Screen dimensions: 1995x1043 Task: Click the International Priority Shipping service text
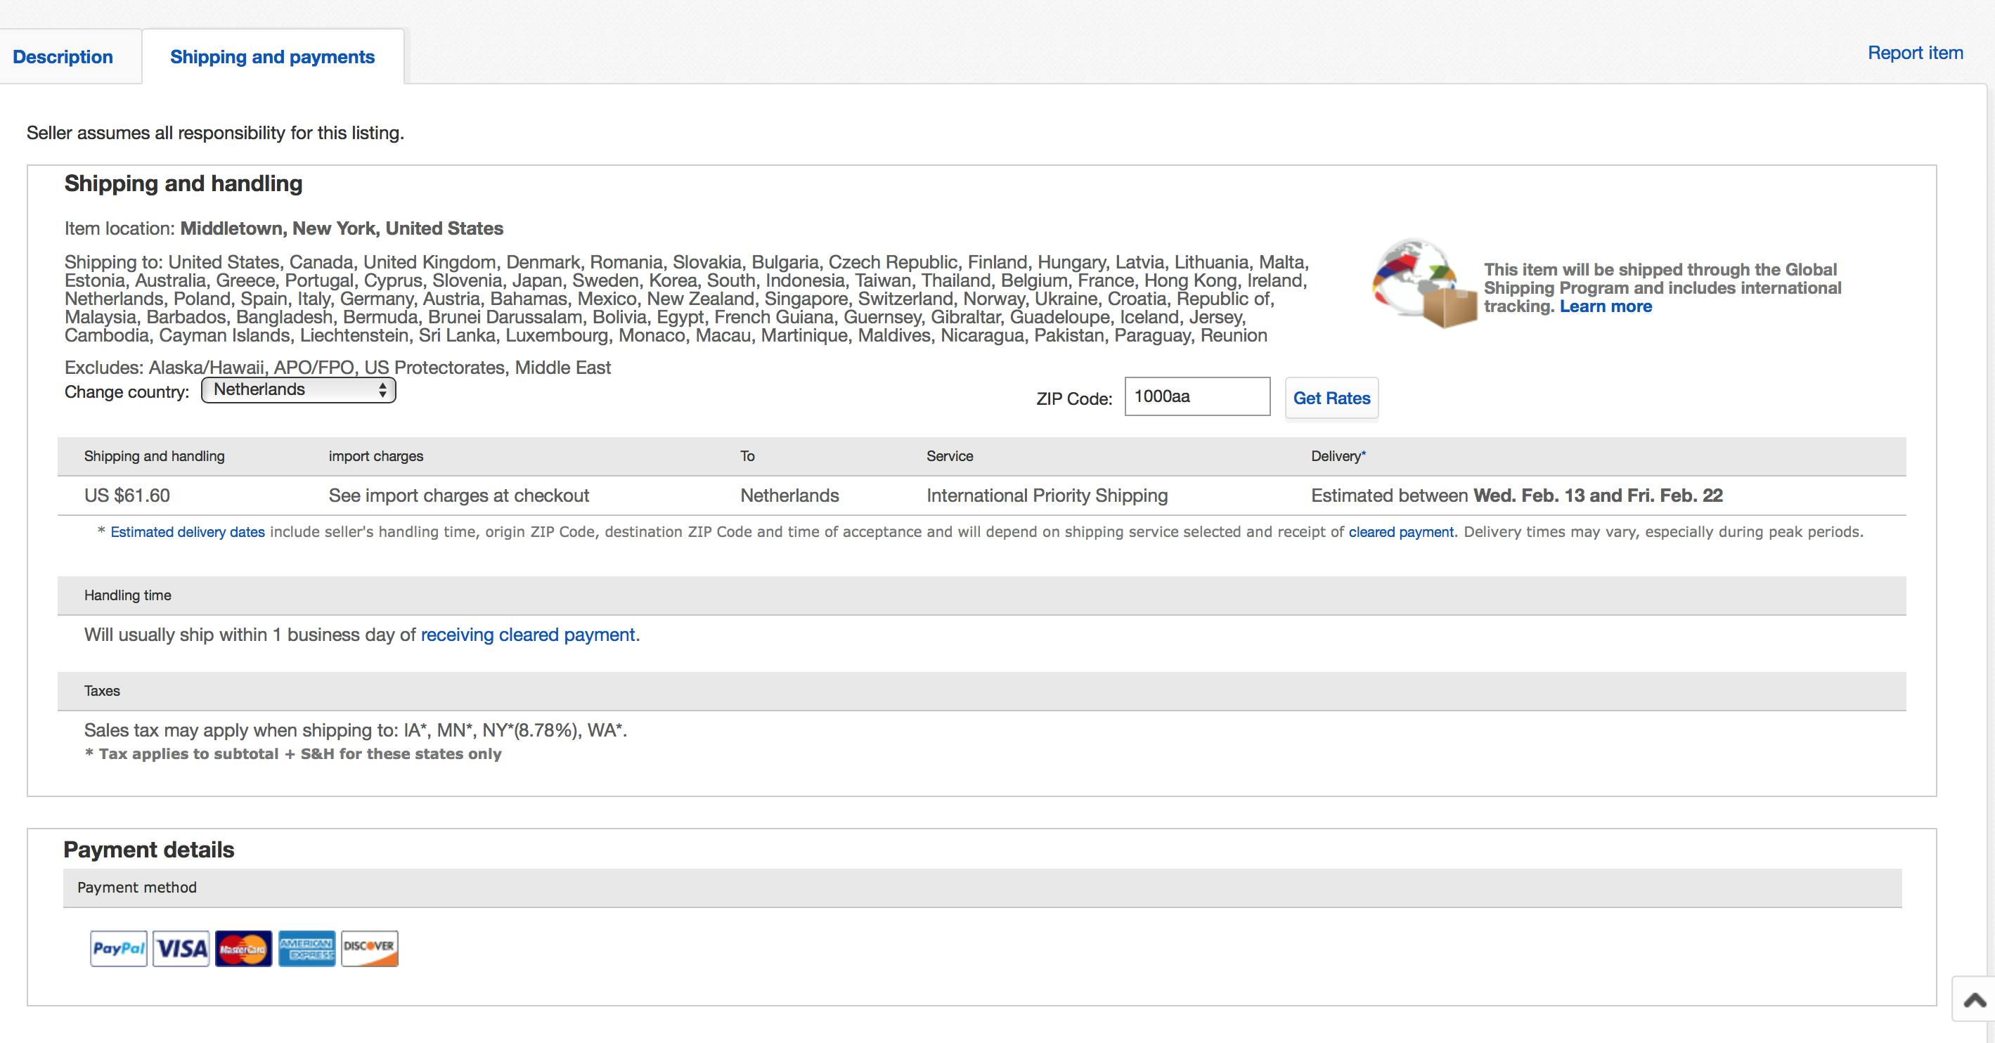[x=1046, y=495]
